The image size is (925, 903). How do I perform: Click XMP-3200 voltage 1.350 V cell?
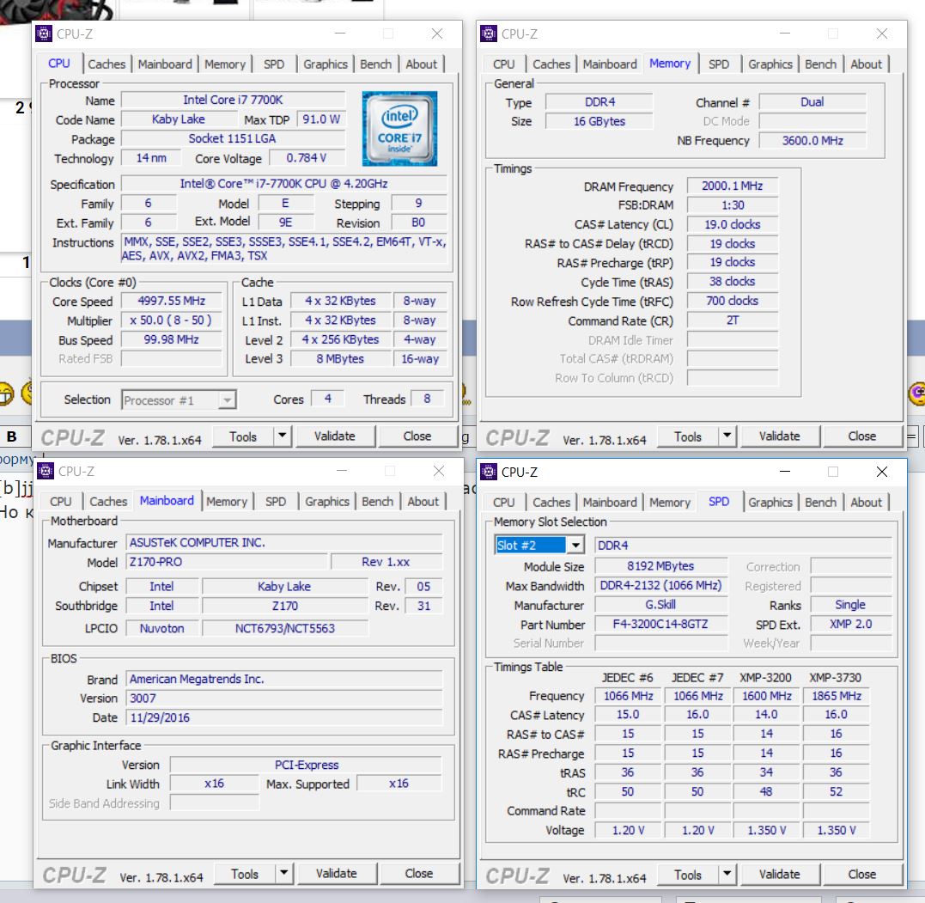click(766, 830)
